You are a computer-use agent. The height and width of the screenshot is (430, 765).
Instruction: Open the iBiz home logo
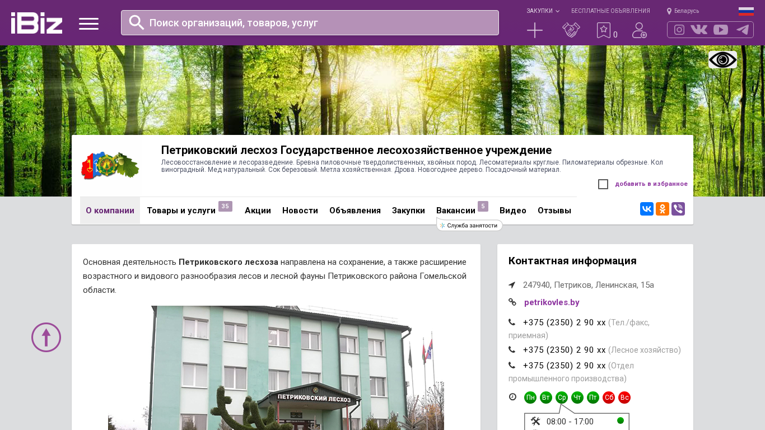coord(36,23)
